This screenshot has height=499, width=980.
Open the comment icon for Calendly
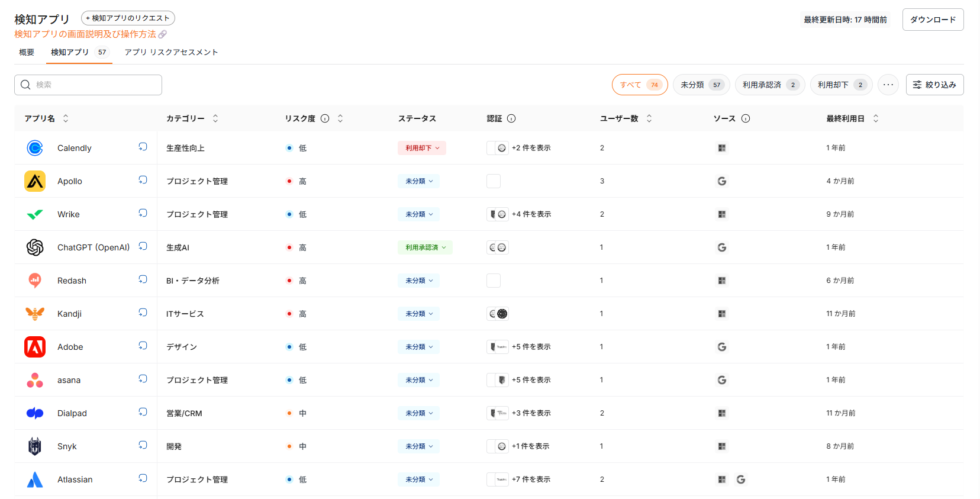tap(143, 147)
